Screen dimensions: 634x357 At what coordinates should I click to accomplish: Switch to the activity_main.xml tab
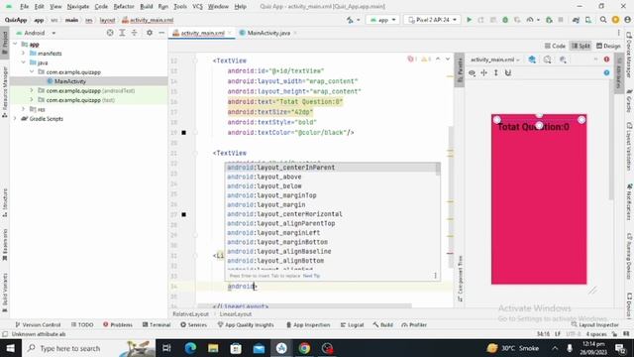click(x=202, y=33)
